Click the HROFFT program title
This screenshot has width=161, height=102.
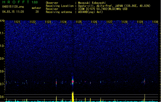click(16, 2)
